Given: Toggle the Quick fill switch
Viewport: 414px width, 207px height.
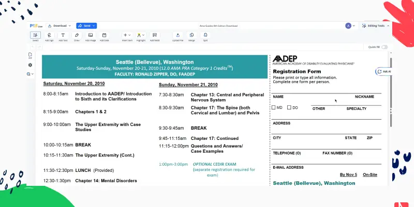Looking at the screenshot, I should click(x=385, y=47).
